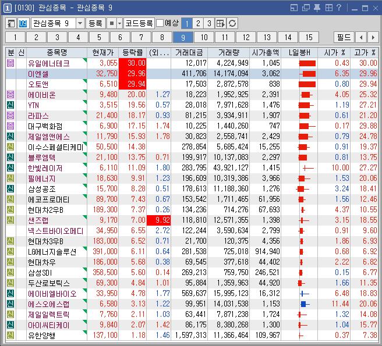This screenshot has width=382, height=346.
Task: Toggle the 예상 checkbox
Action: pos(160,23)
